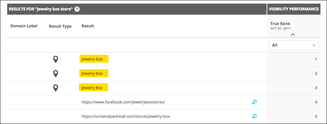Click the True Rank column header

click(280, 23)
